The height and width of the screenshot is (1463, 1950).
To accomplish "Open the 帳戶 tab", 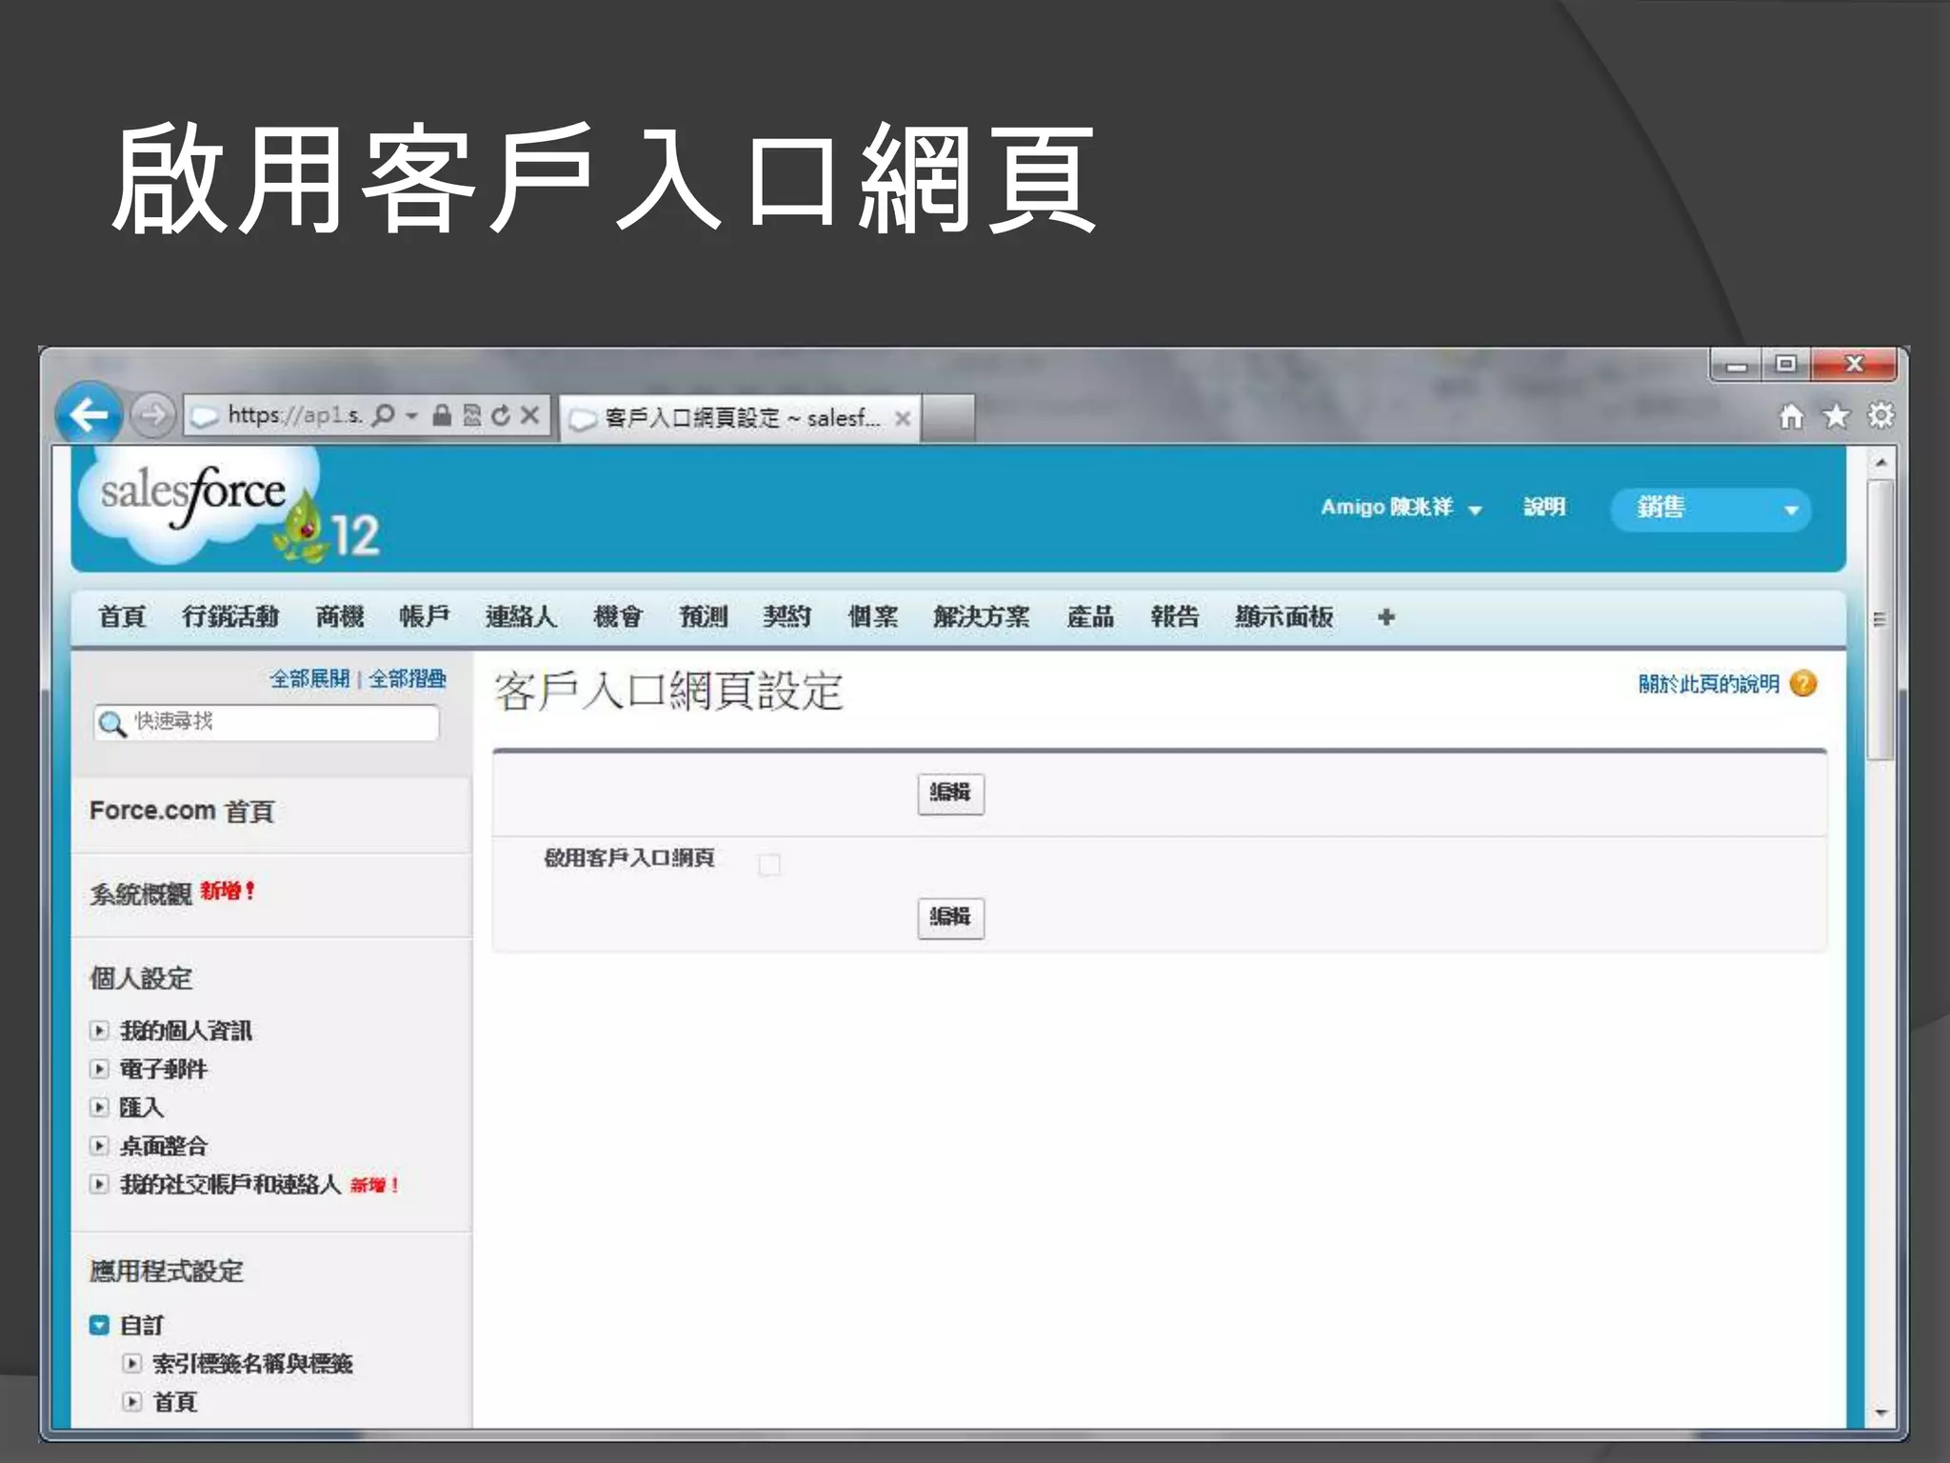I will [424, 617].
